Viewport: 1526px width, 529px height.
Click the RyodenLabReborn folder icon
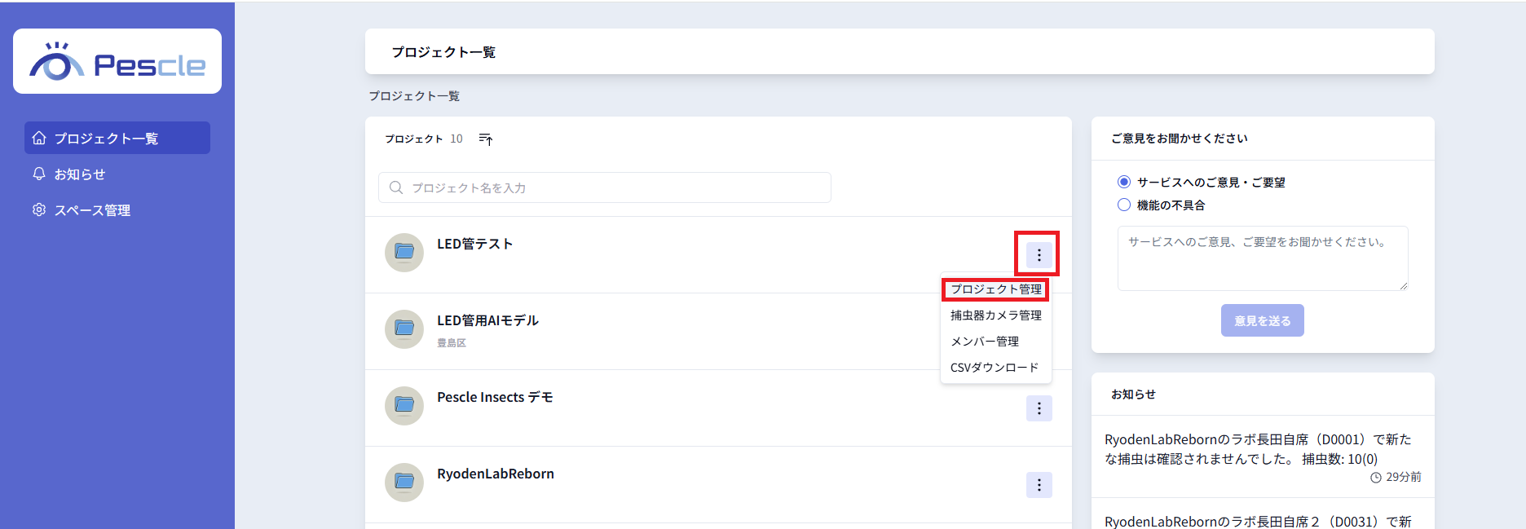coord(404,483)
